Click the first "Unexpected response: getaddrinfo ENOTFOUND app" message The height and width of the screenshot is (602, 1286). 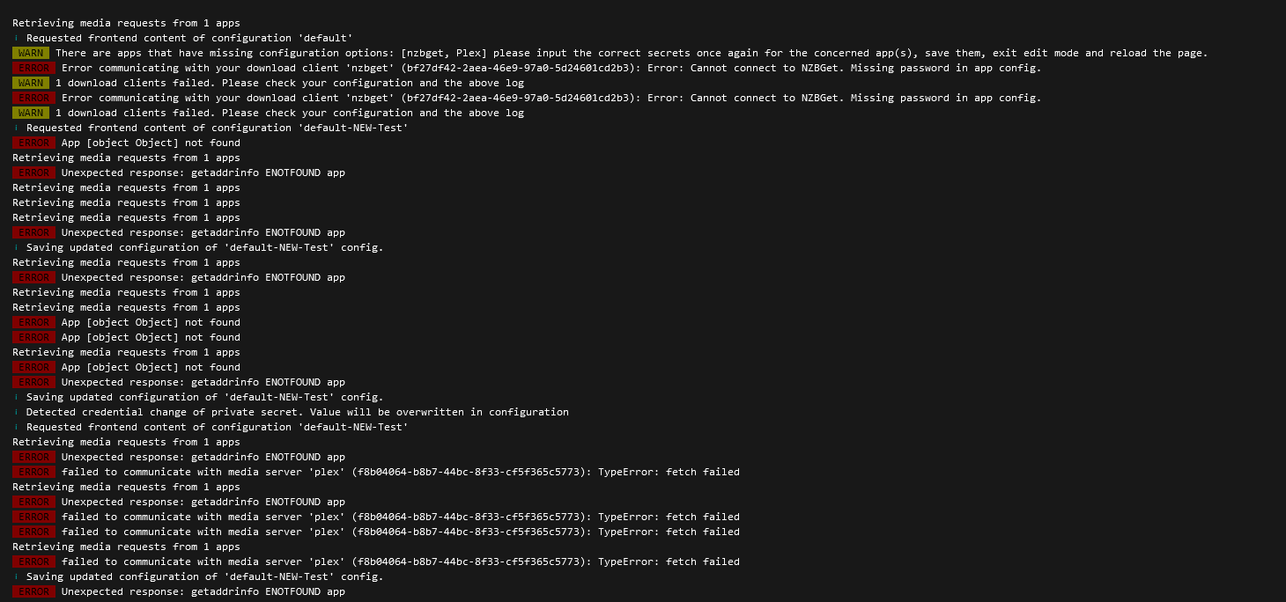[203, 173]
